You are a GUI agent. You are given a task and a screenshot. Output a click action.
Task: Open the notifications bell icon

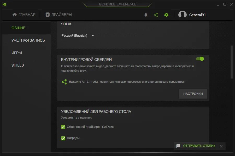(x=146, y=15)
